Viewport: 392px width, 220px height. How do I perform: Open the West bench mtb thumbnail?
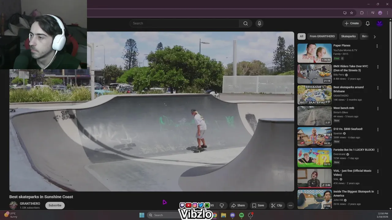(x=315, y=116)
